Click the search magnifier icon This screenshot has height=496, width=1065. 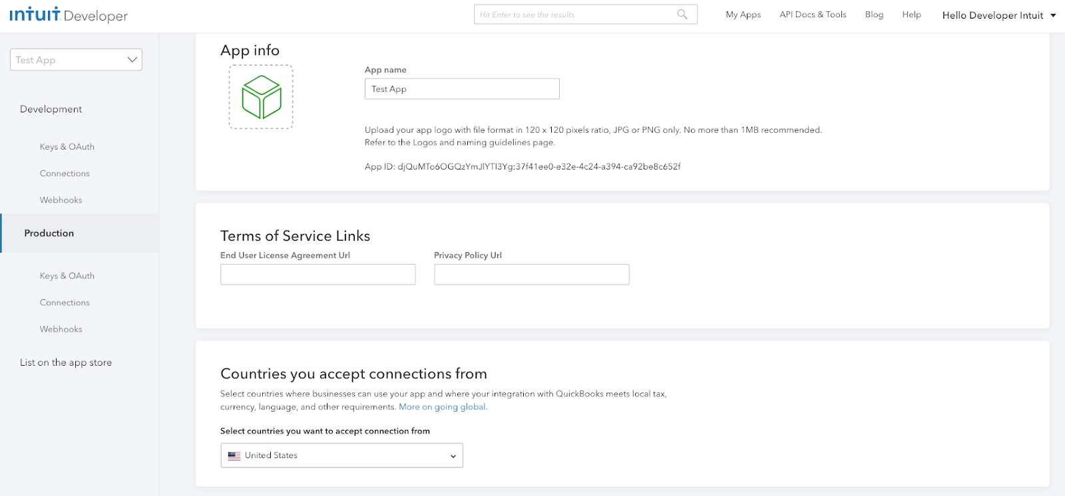[x=682, y=14]
